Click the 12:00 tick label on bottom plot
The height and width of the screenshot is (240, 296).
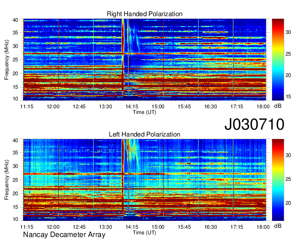pos(53,227)
